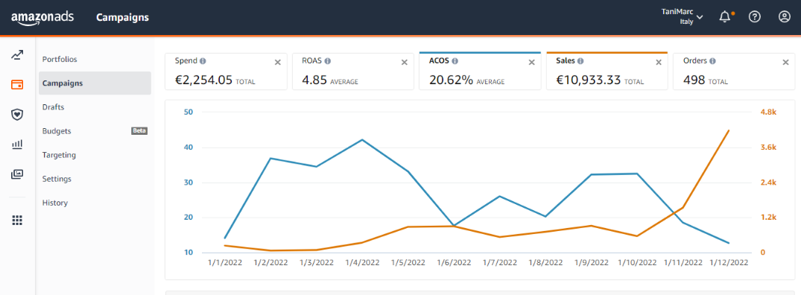The height and width of the screenshot is (295, 801).
Task: Click the 1/12/2022 axis date label
Action: pos(729,262)
